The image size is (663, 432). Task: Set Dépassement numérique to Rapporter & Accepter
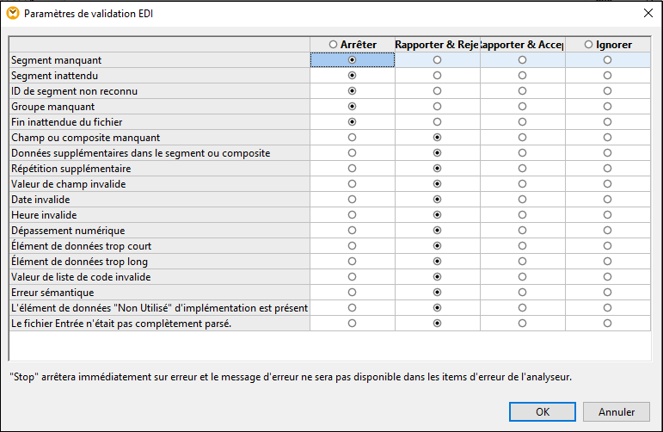pyautogui.click(x=523, y=231)
